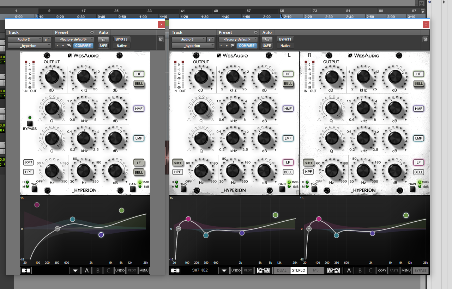This screenshot has width=452, height=289.
Task: Open the _hyperion plugin selector dropdown
Action: [29, 45]
